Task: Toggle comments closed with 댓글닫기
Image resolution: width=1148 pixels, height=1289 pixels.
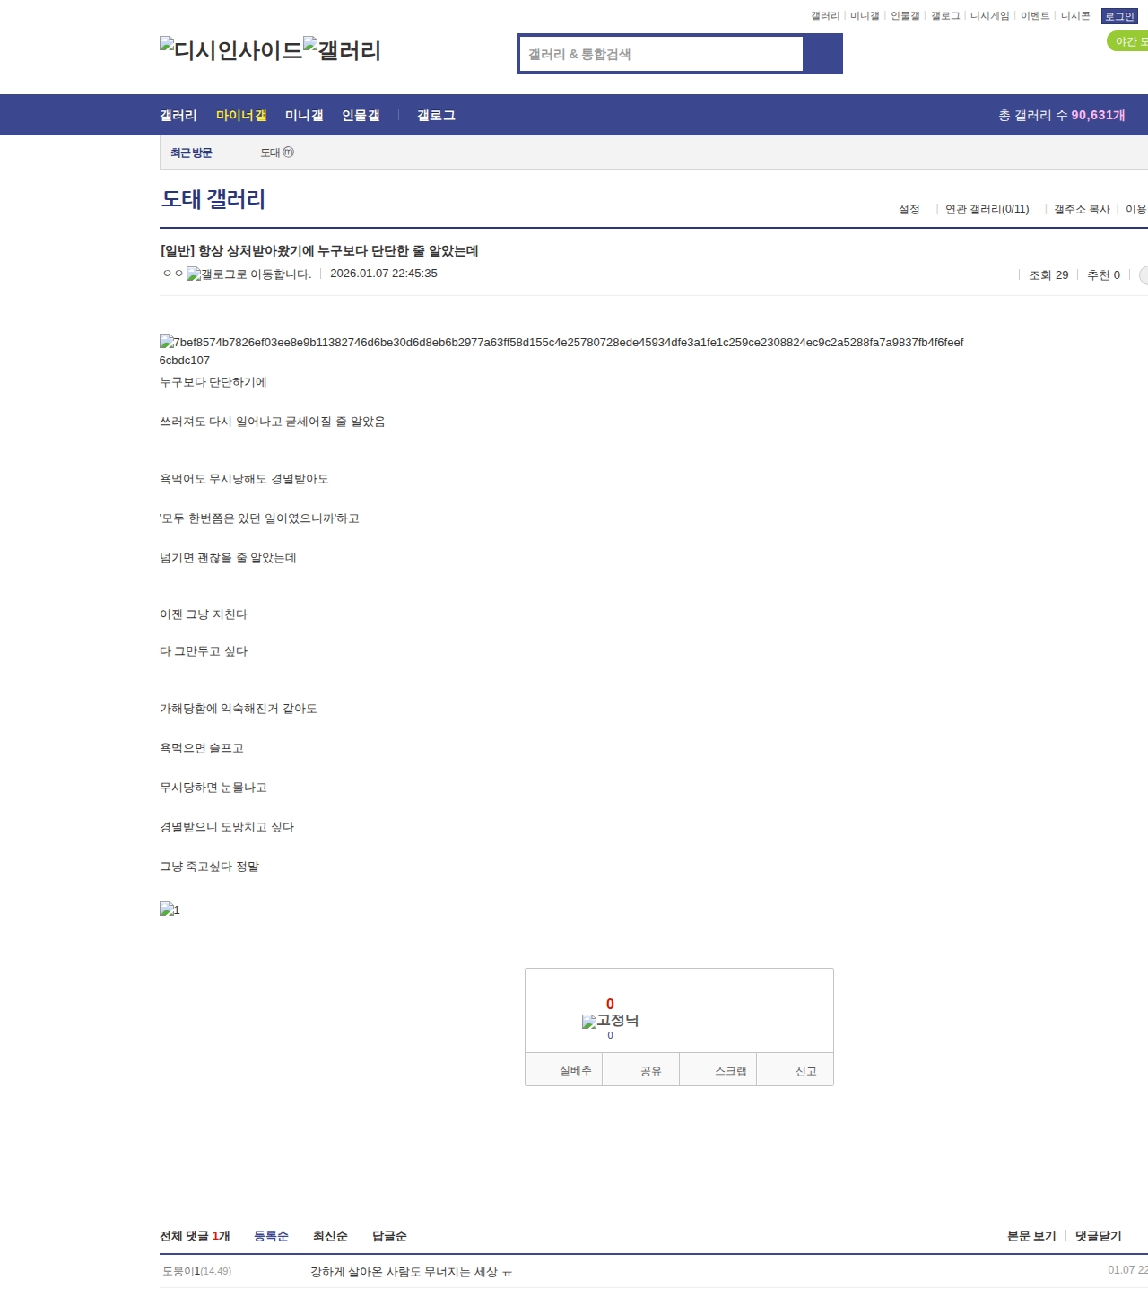Action: [1098, 1236]
